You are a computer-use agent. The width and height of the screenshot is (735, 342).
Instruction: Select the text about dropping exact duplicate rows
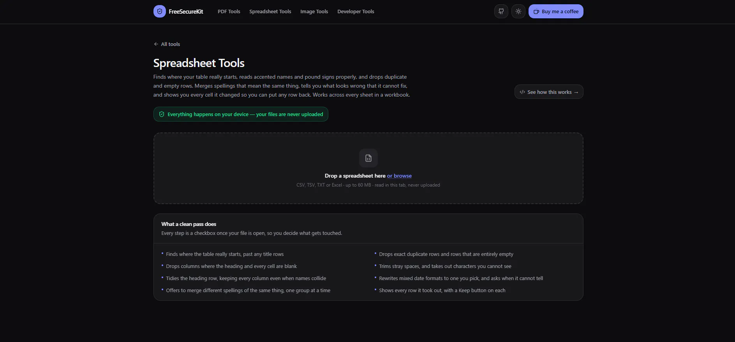click(x=446, y=254)
